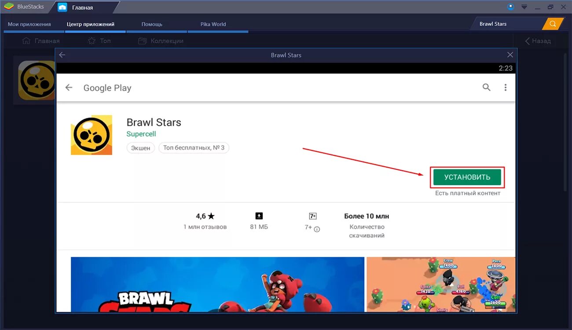Open the Помощь tab

(x=152, y=24)
